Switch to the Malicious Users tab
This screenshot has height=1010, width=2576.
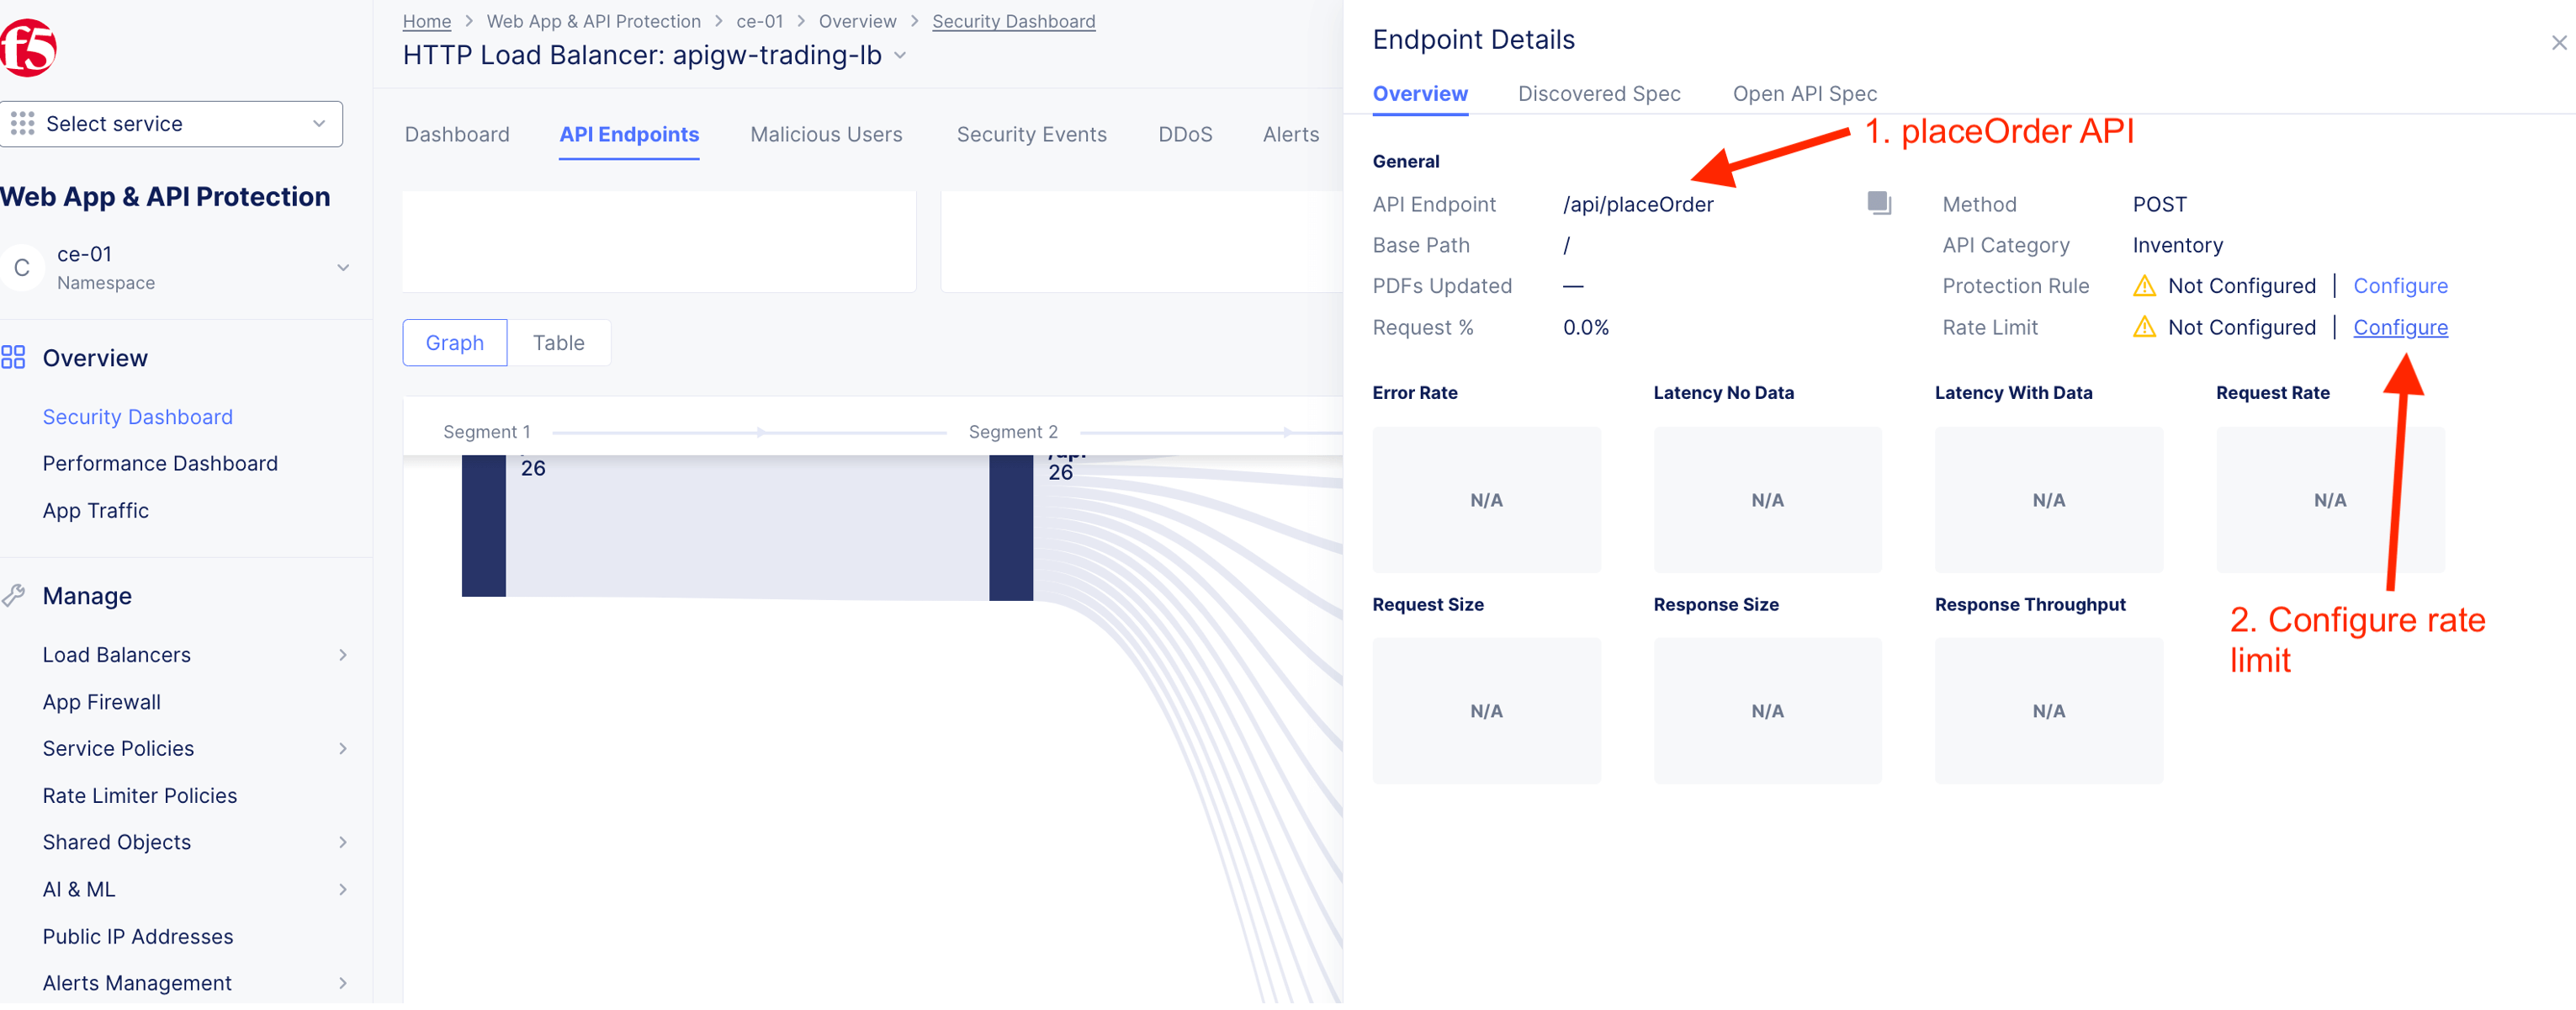pyautogui.click(x=825, y=135)
